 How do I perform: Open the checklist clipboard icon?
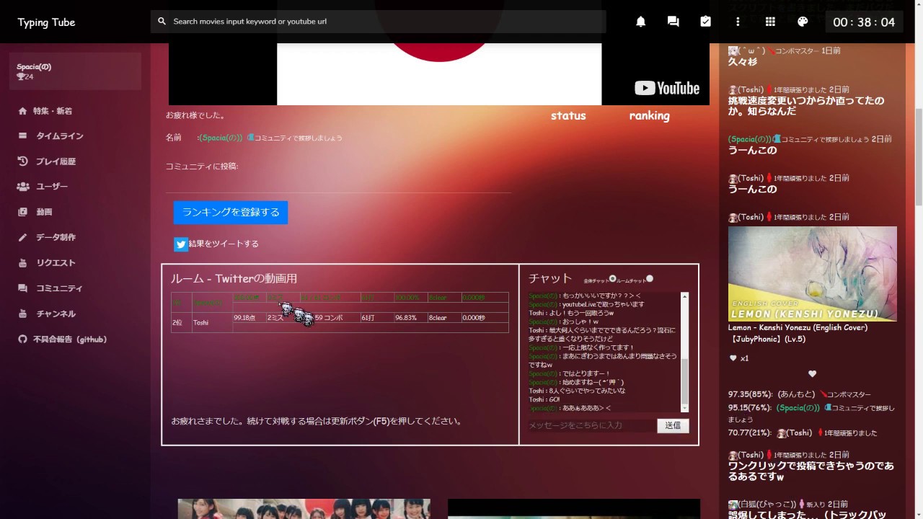(705, 22)
